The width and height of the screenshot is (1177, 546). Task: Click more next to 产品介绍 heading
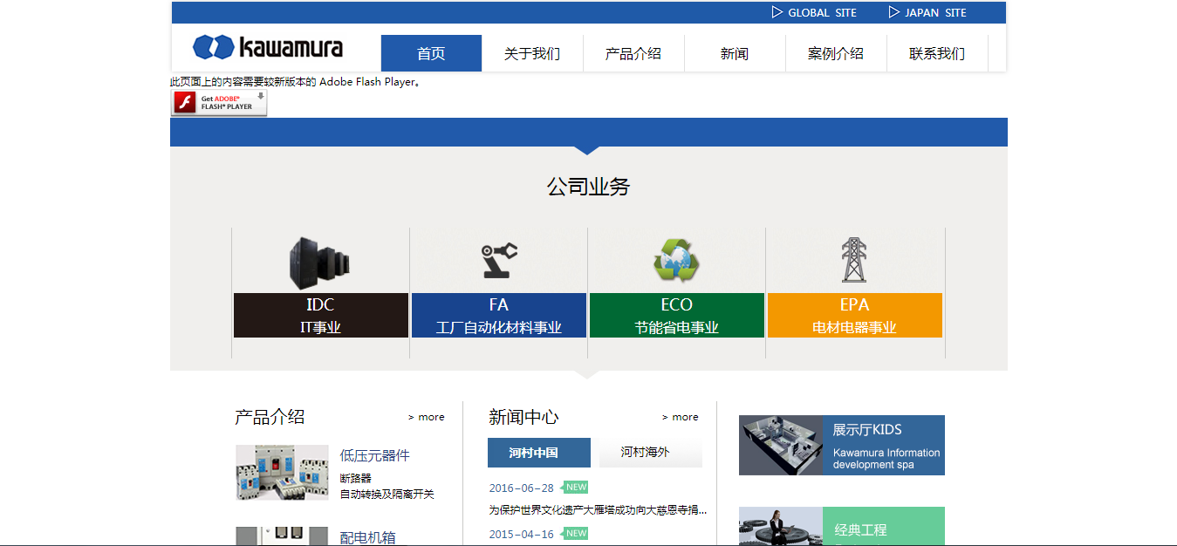click(x=427, y=417)
